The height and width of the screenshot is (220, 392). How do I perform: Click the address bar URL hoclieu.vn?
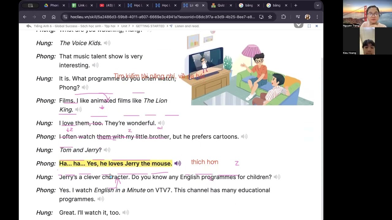tap(162, 17)
